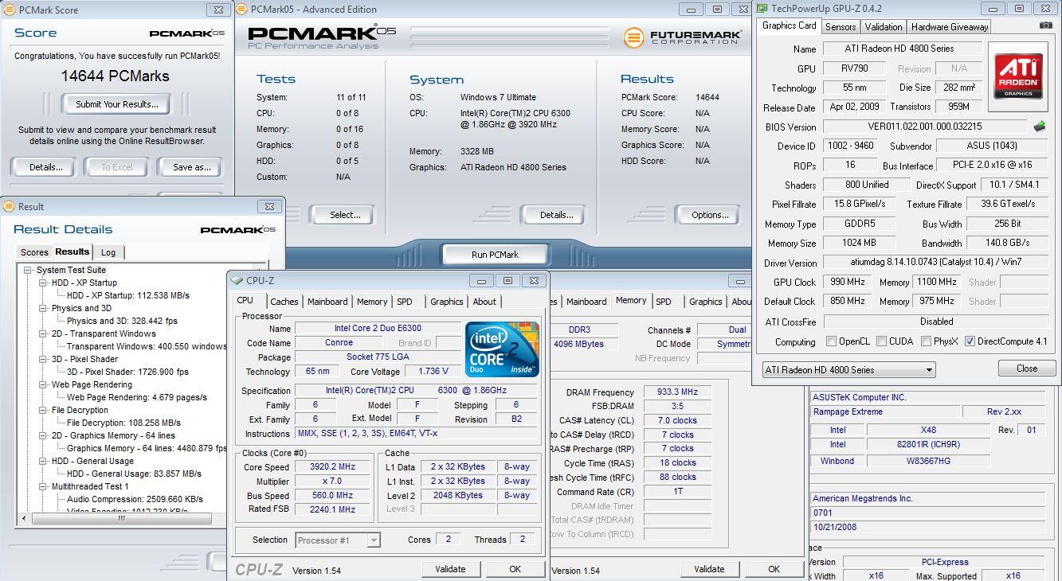Open the SPD tab in front CPU-Z
This screenshot has width=1062, height=581.
pyautogui.click(x=405, y=302)
